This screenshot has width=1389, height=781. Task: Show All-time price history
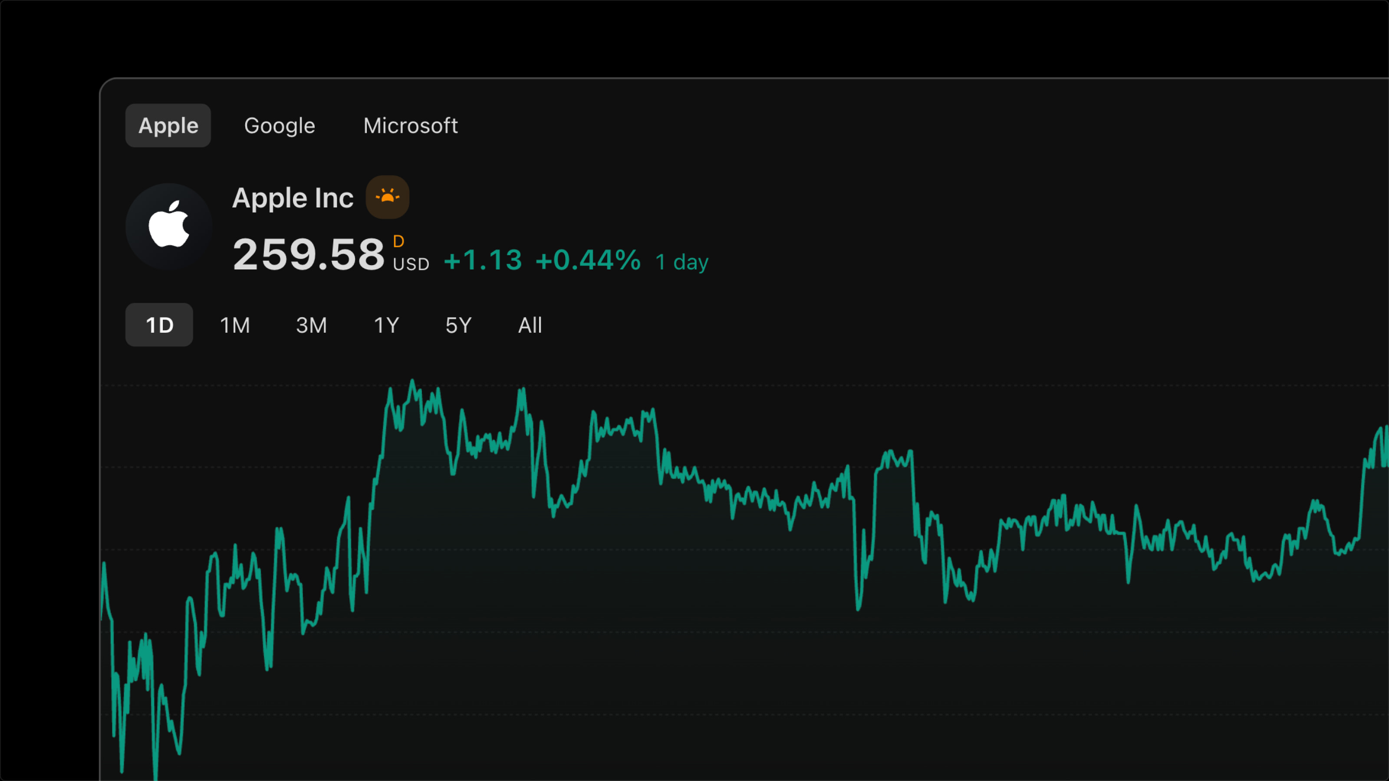(x=530, y=325)
